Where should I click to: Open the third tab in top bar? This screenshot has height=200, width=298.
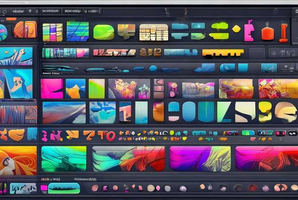[73, 11]
